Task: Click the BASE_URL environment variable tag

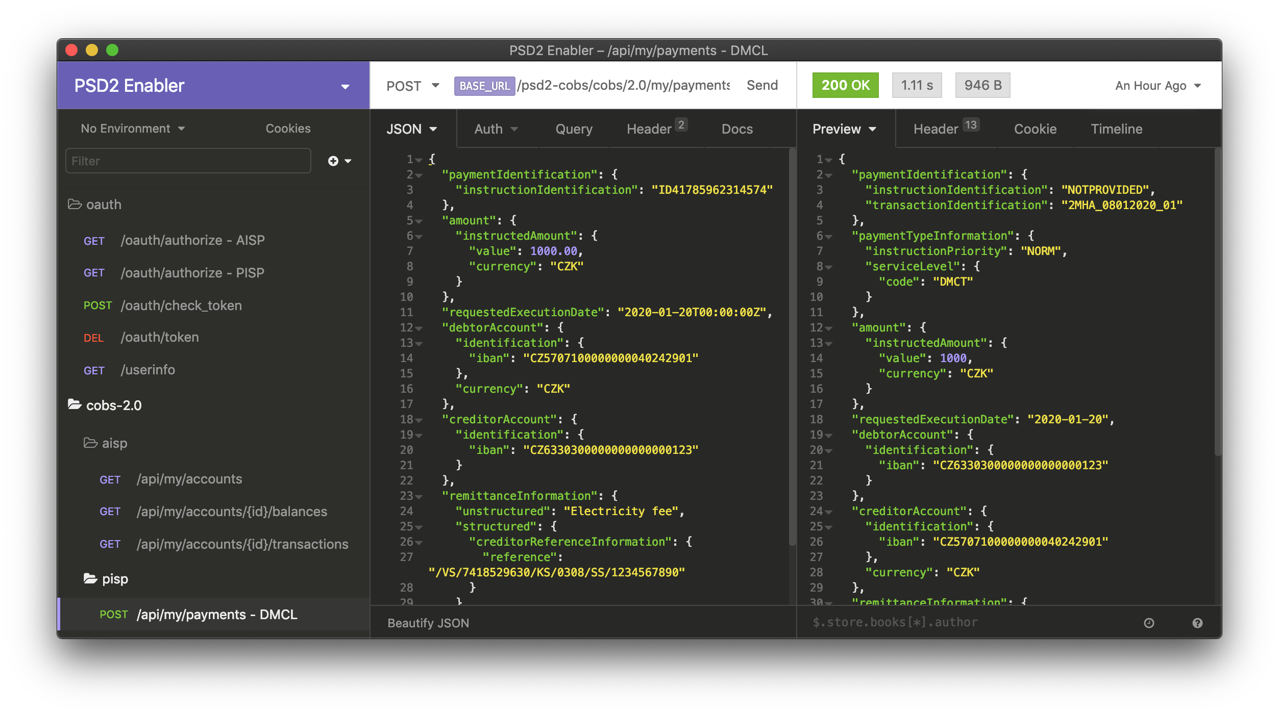Action: (484, 86)
